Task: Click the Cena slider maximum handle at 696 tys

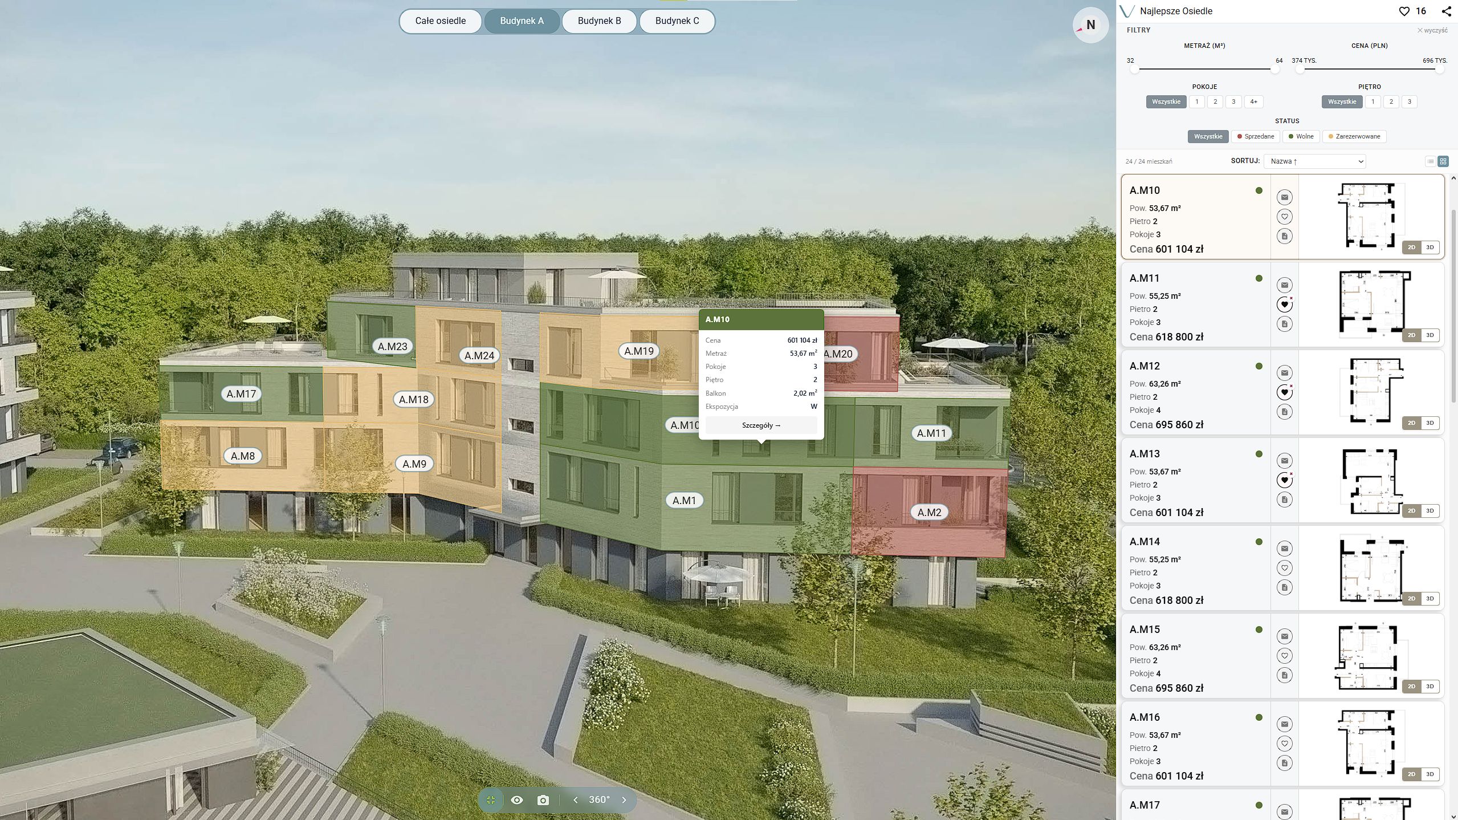Action: [1440, 70]
